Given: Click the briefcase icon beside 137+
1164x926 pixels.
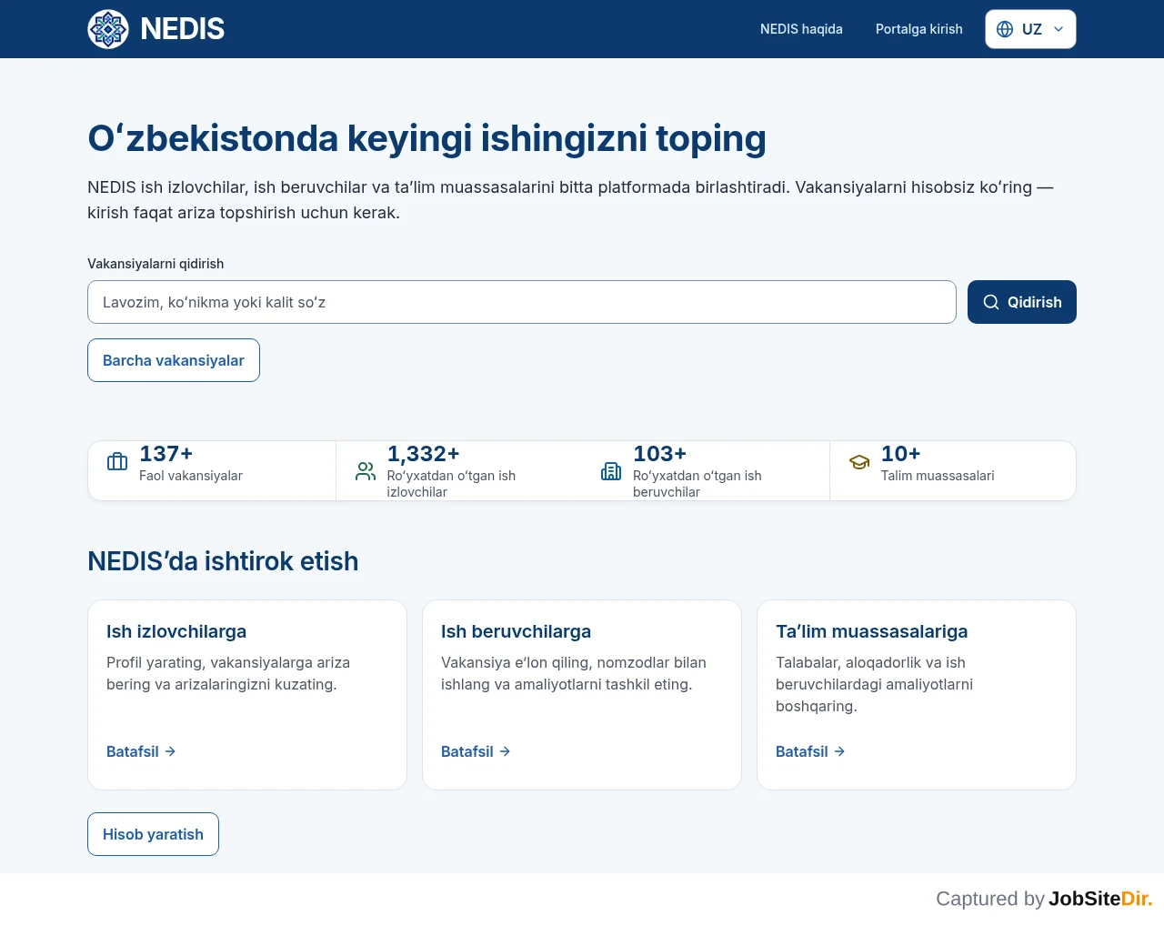Looking at the screenshot, I should tap(117, 462).
